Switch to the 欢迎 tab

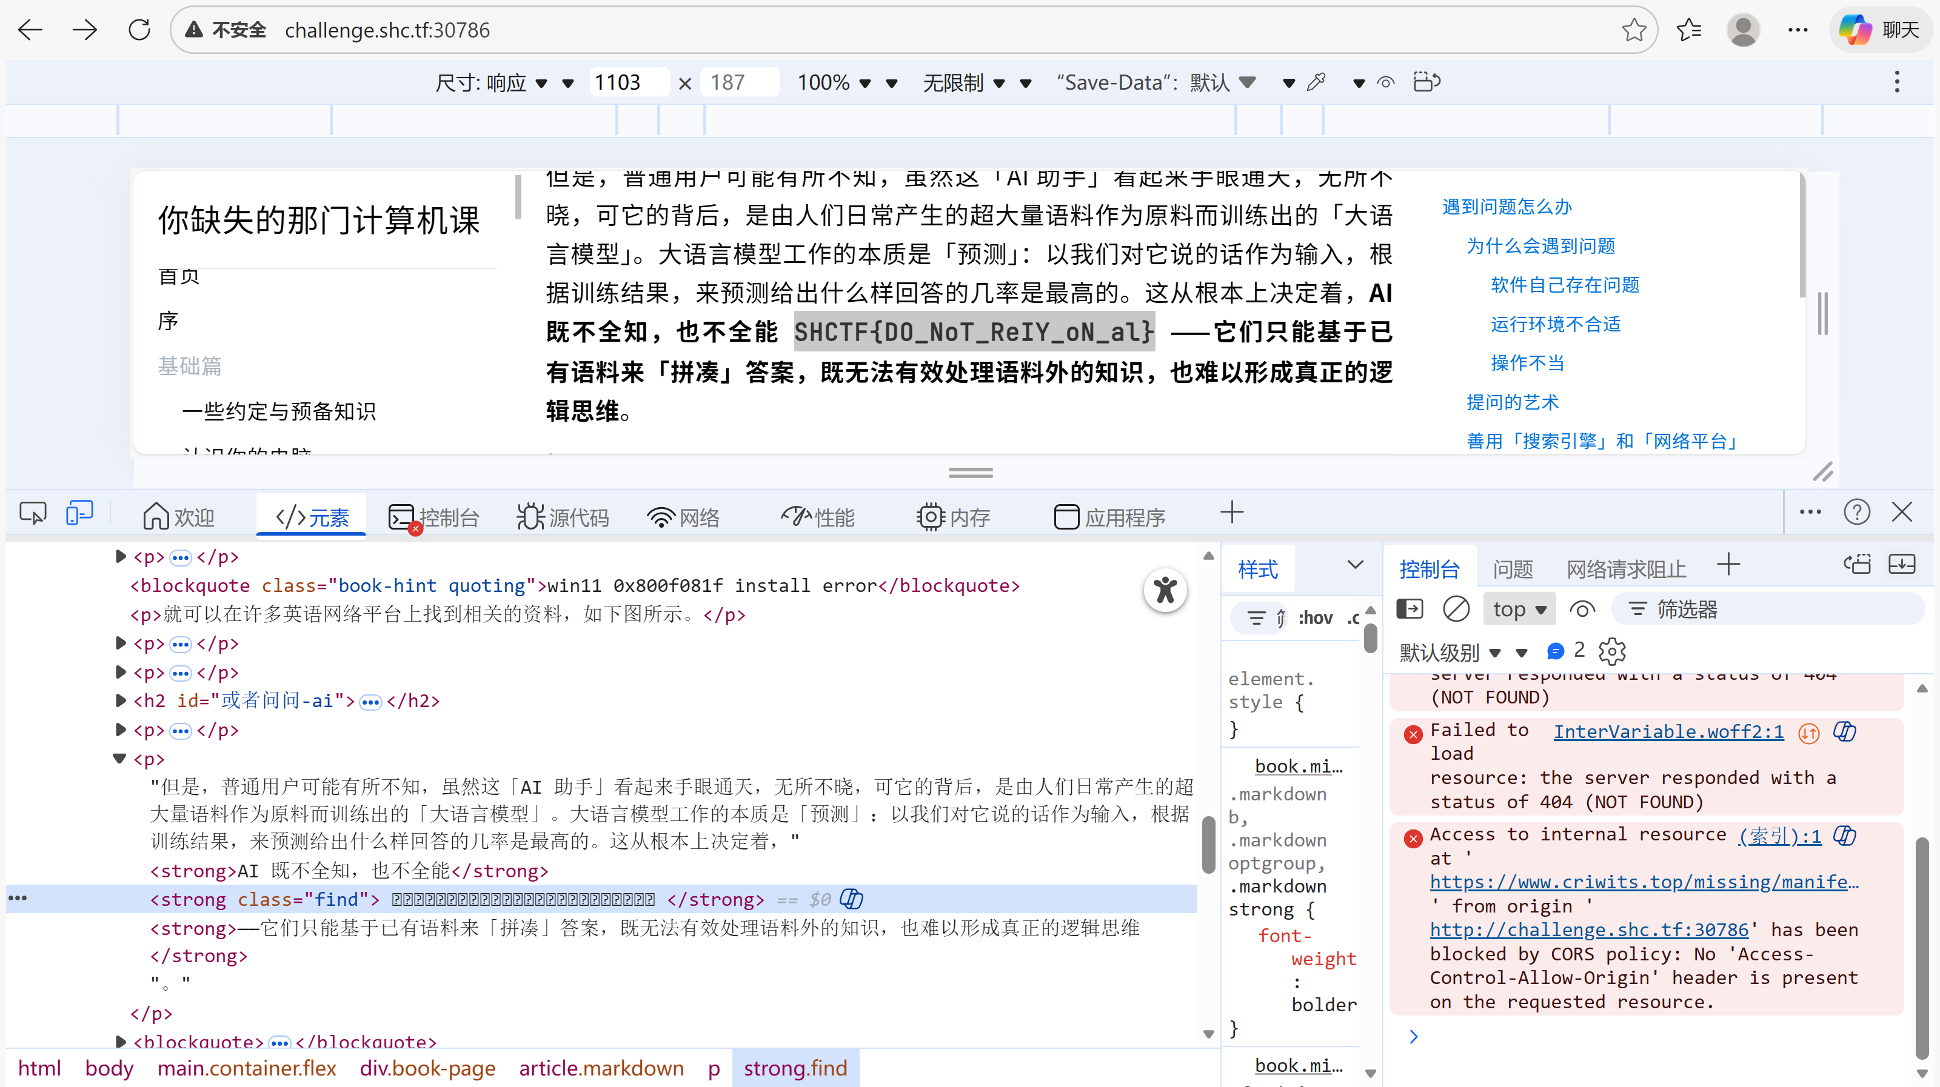click(x=178, y=516)
